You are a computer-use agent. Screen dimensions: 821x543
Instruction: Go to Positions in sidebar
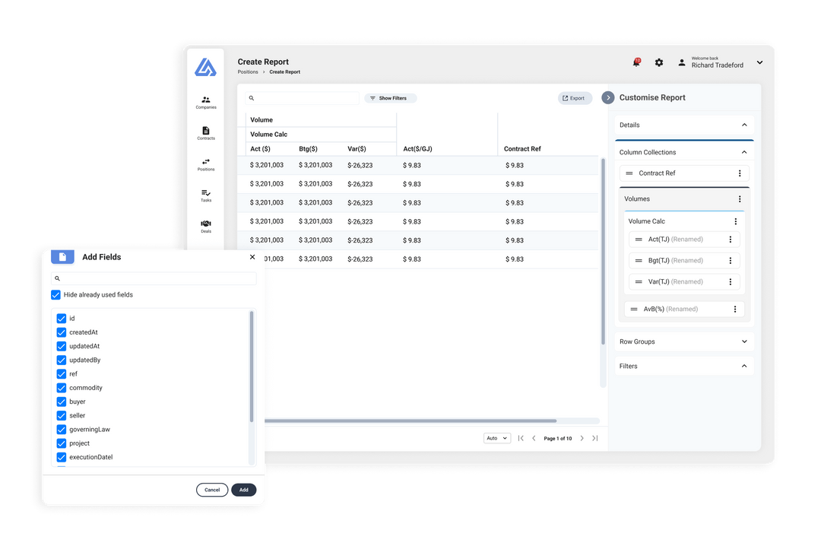click(x=205, y=164)
